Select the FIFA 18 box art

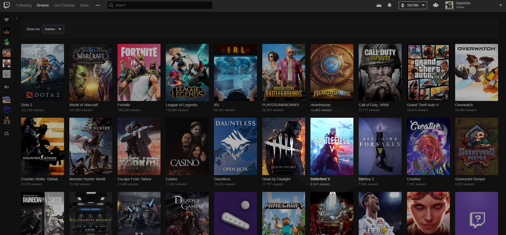click(x=380, y=213)
